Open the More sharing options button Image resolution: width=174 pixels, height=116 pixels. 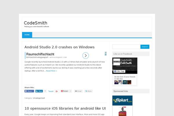tap(88, 91)
